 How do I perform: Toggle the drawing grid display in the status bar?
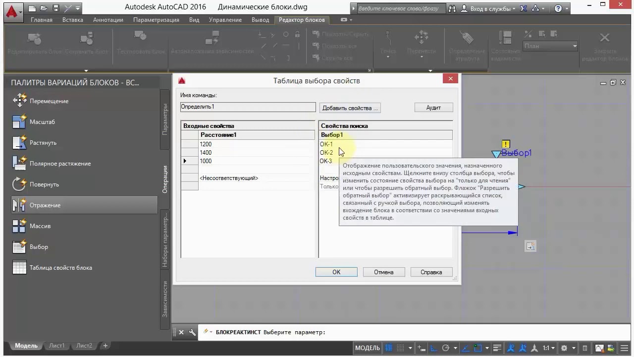[x=389, y=348]
